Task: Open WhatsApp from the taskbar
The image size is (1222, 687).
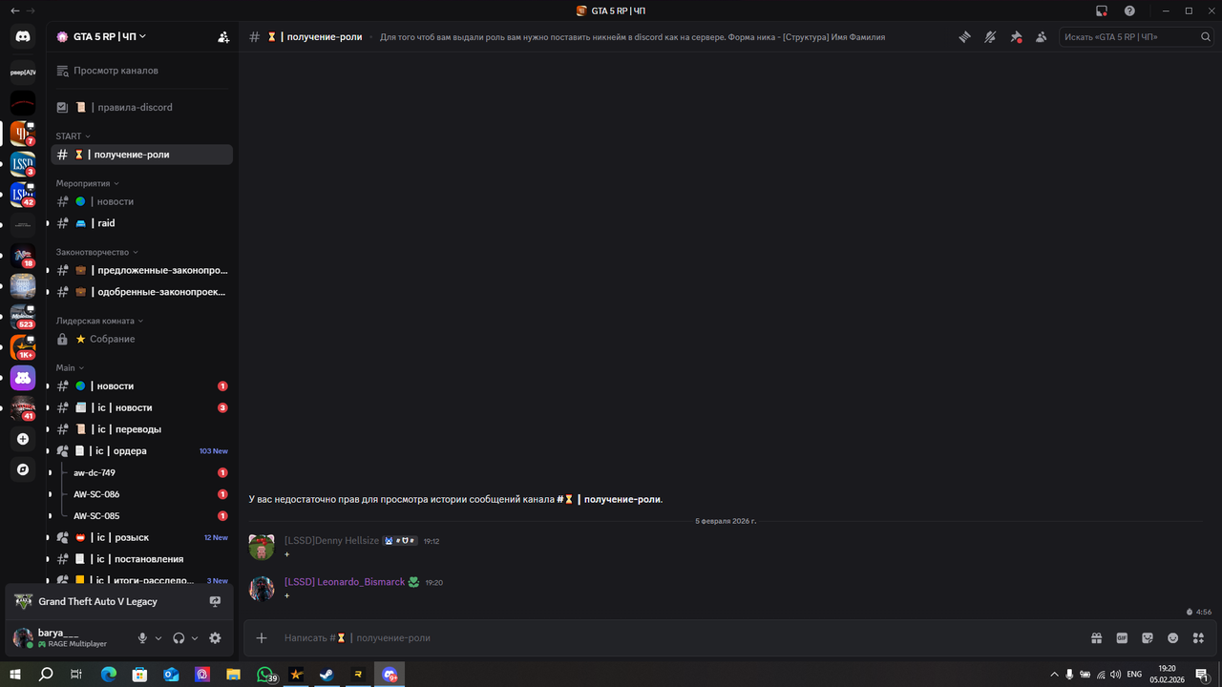Action: point(264,675)
